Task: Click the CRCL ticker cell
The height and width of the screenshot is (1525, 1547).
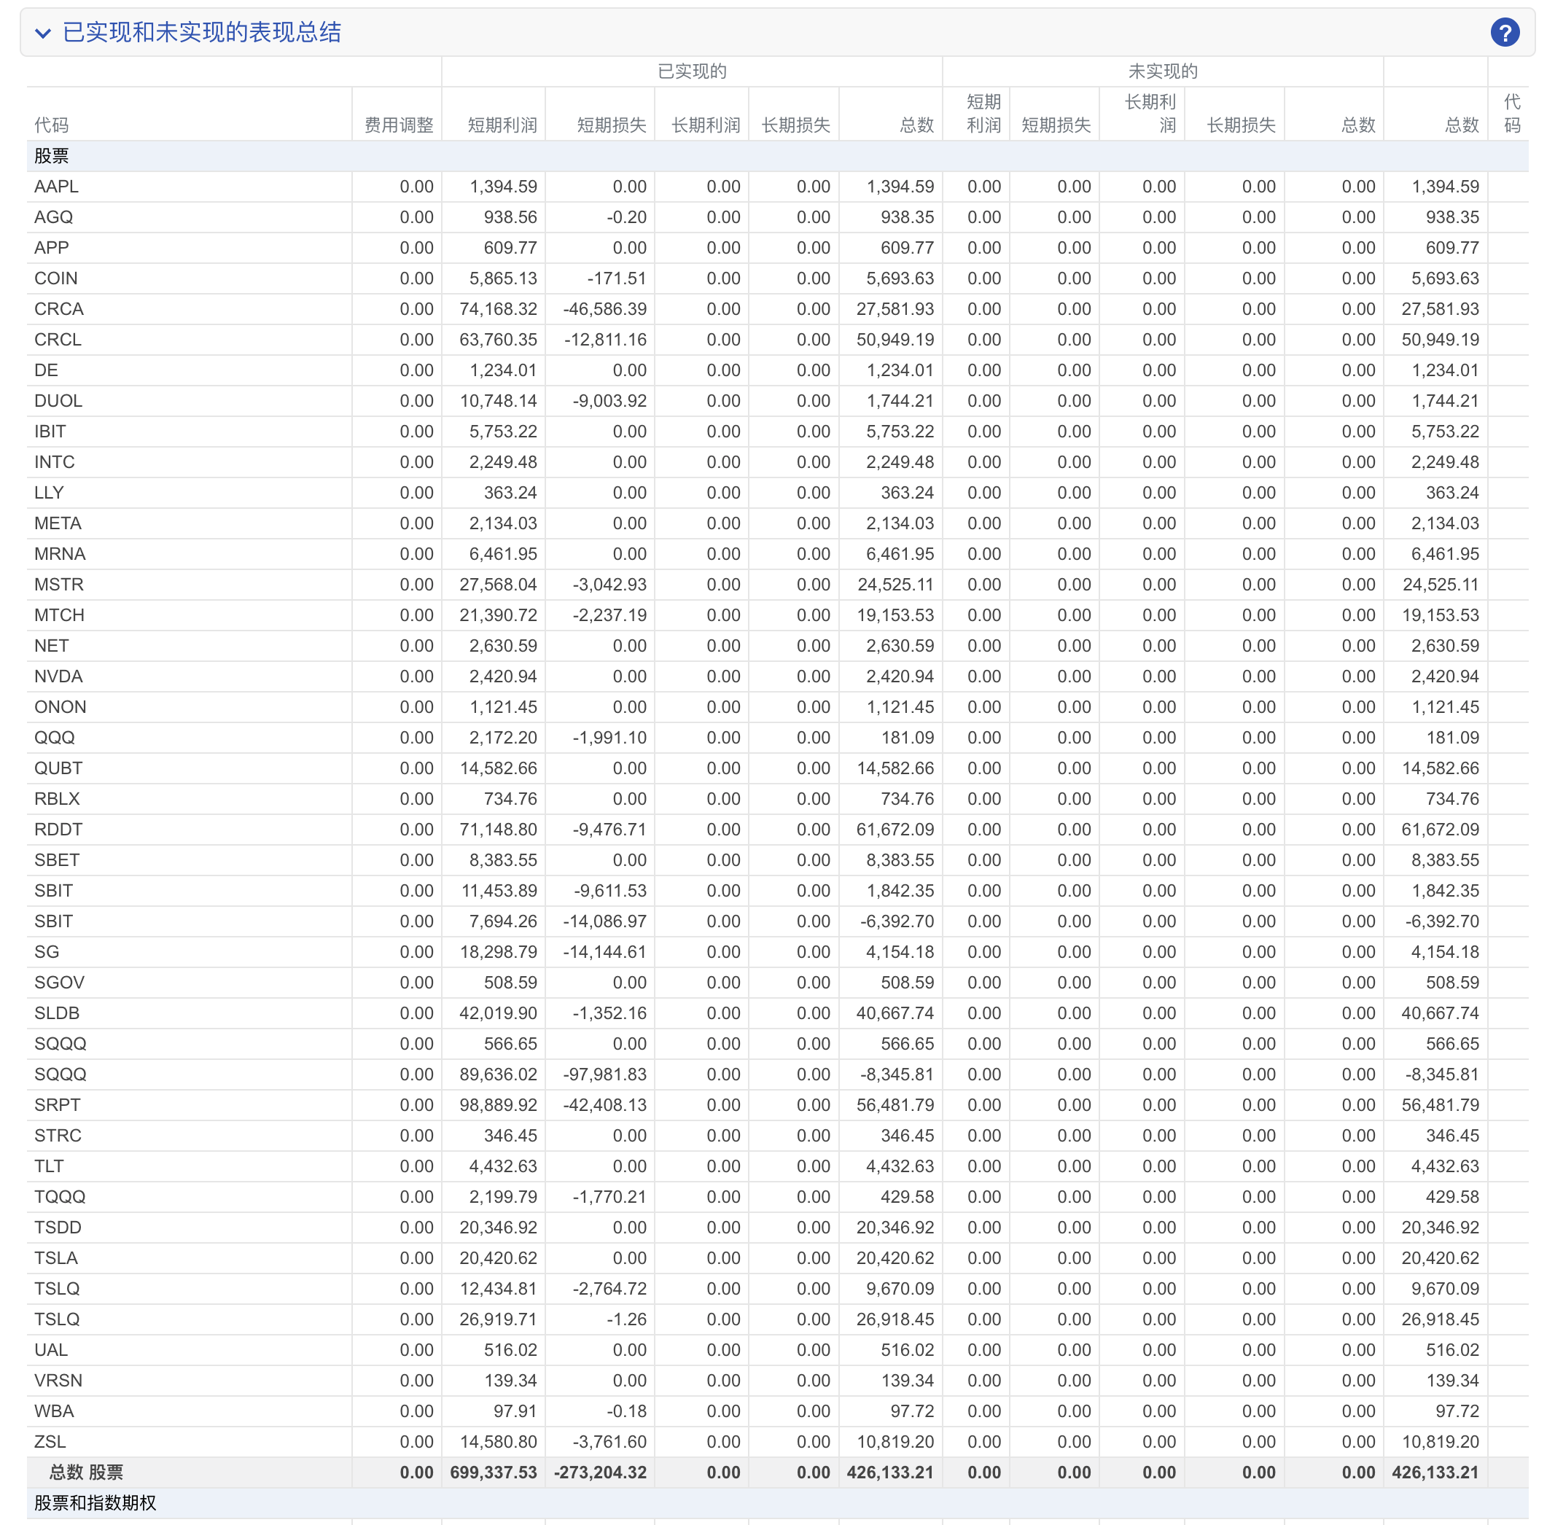Action: point(58,340)
